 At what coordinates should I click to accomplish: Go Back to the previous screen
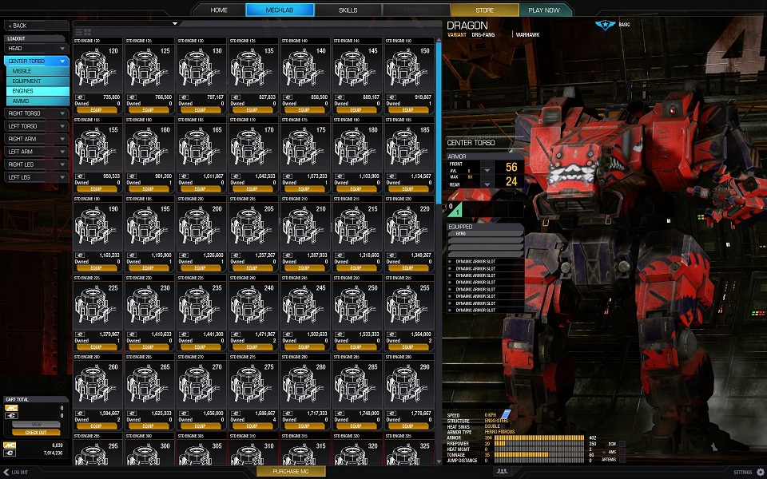tap(36, 26)
